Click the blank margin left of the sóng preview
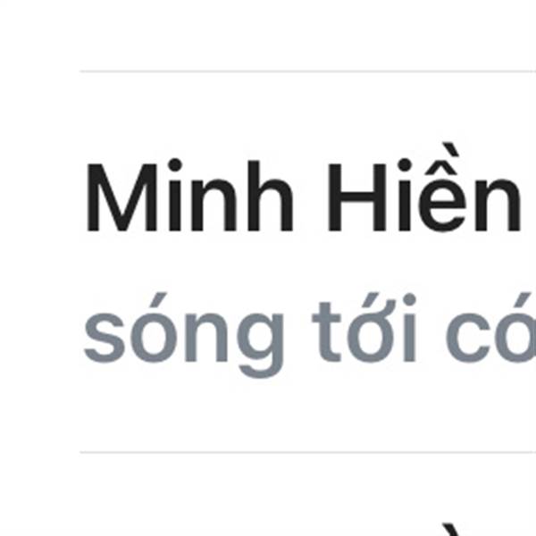 pos(40,335)
